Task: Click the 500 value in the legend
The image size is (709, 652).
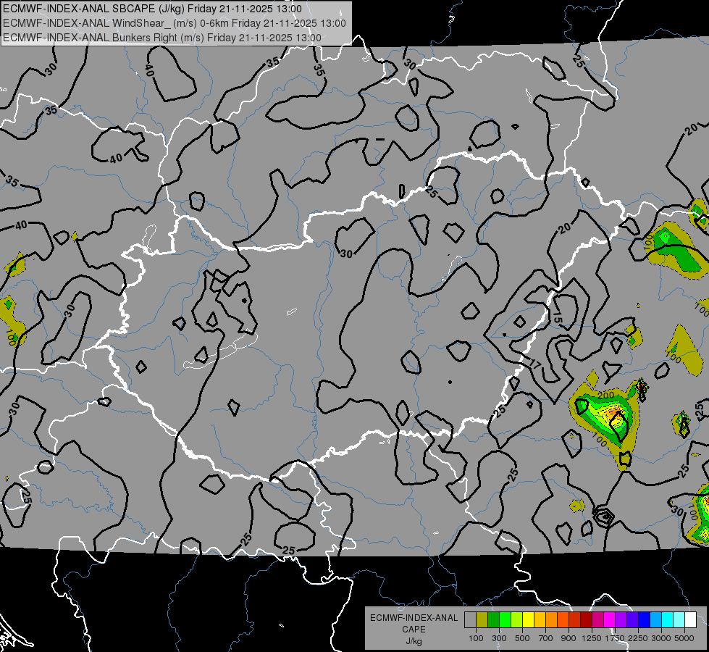Action: [522, 638]
